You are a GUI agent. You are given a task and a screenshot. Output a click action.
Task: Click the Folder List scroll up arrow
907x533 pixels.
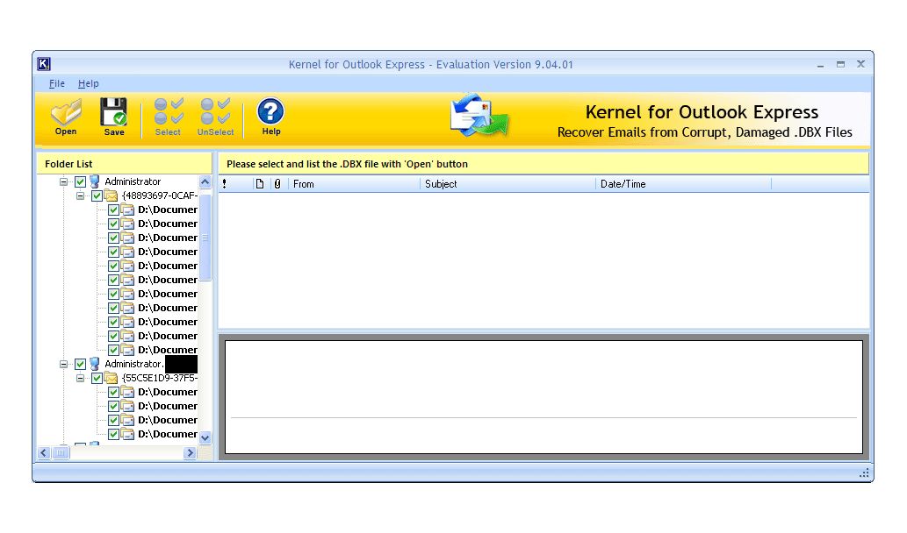pos(205,181)
